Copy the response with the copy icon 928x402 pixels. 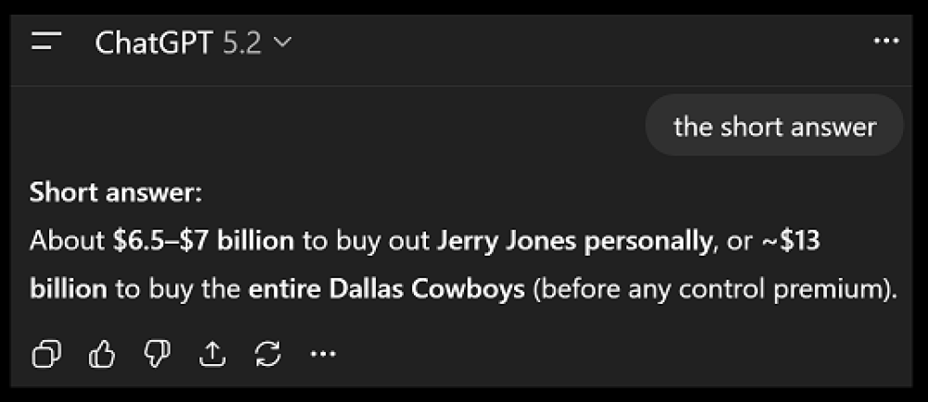click(x=45, y=353)
